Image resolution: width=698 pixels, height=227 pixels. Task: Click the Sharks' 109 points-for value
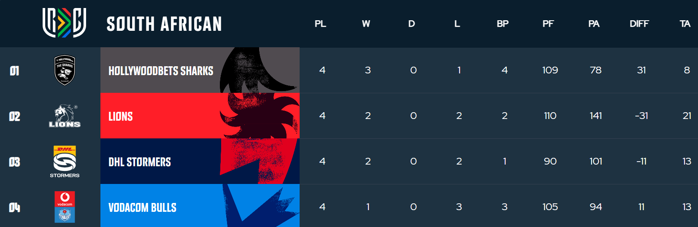point(550,70)
